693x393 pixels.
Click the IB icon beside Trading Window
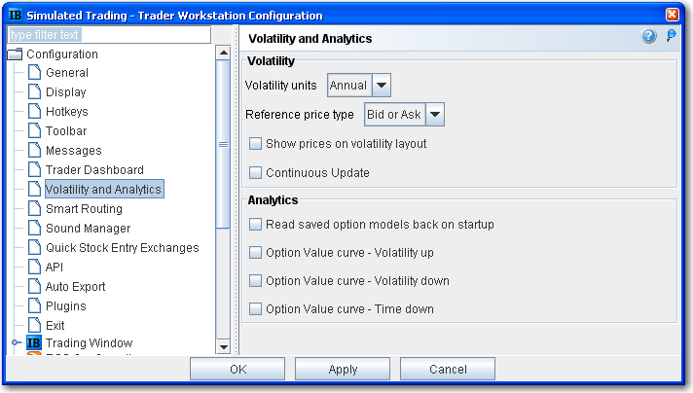34,343
